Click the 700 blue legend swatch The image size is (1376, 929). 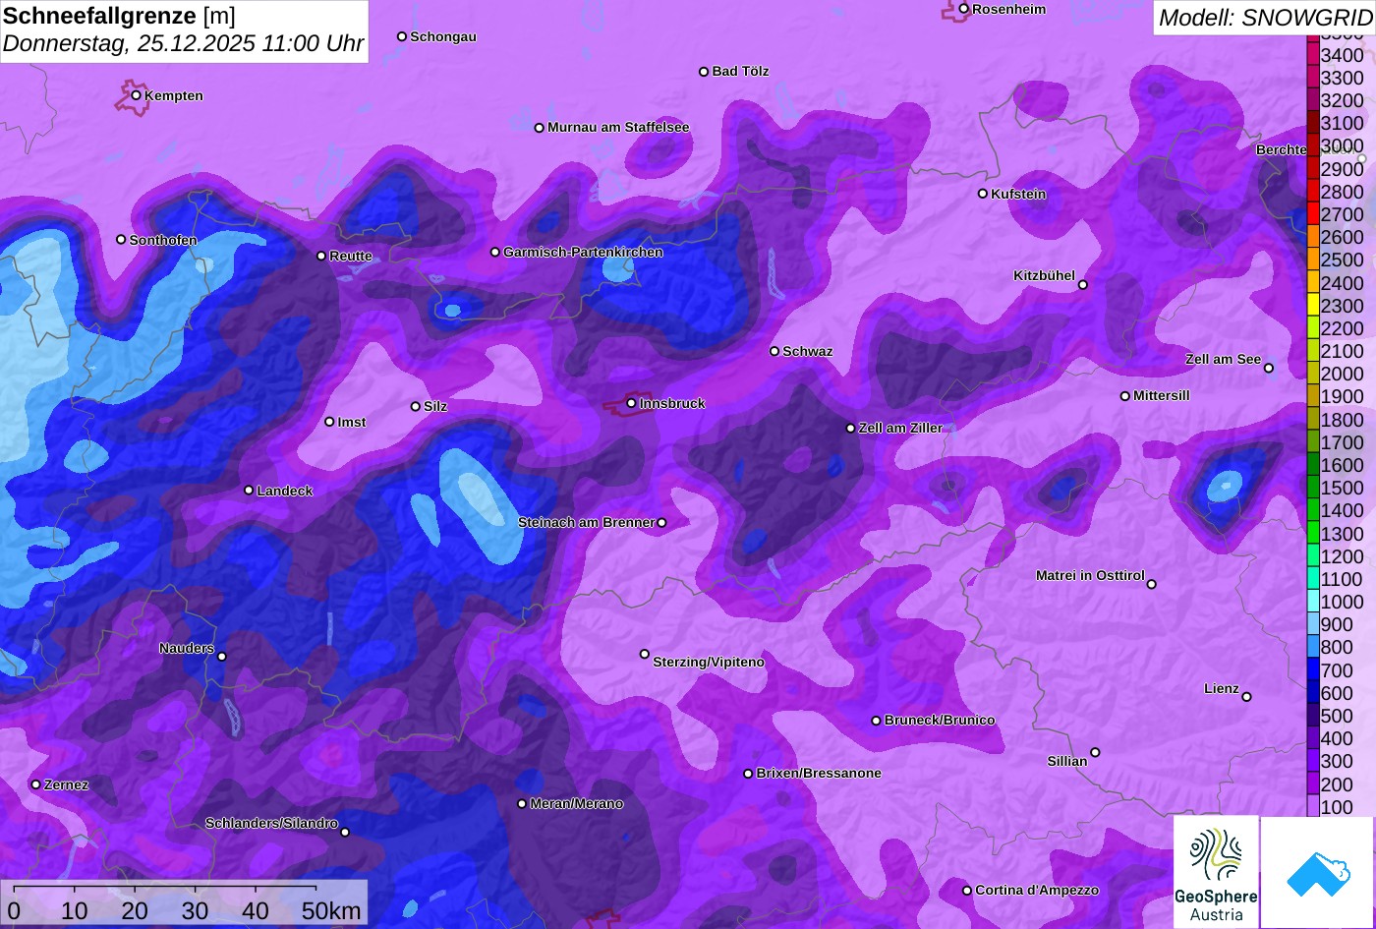pos(1313,670)
